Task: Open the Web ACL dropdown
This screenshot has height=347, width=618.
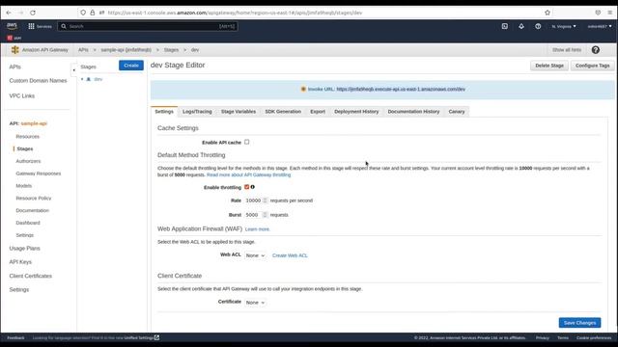Action: coord(255,255)
